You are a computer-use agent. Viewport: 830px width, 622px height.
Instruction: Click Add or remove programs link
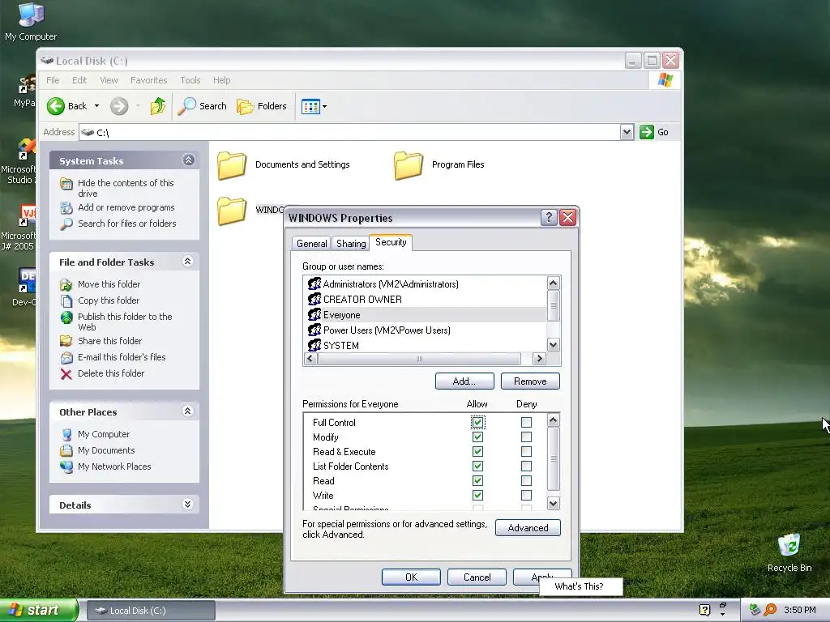126,207
